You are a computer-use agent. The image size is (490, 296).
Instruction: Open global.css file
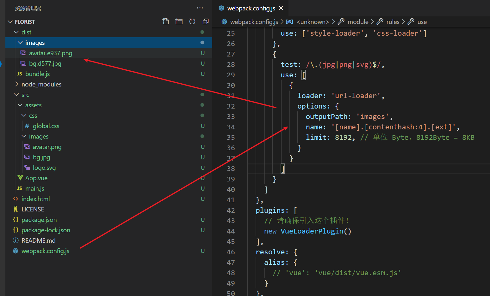46,126
